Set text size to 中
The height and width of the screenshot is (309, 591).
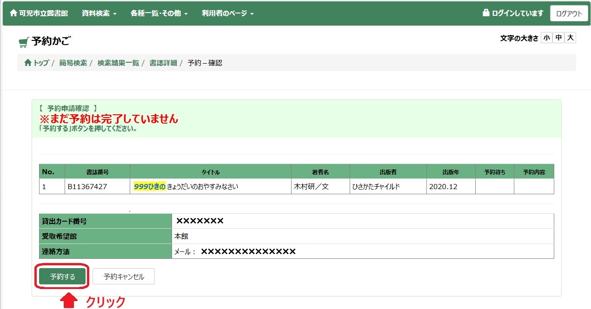[x=558, y=38]
